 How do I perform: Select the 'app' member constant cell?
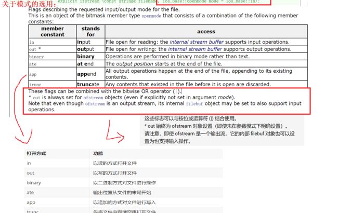[x=53, y=74]
